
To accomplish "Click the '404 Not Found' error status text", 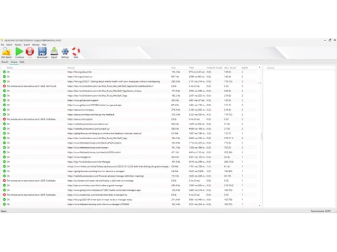I will pyautogui.click(x=32, y=86).
